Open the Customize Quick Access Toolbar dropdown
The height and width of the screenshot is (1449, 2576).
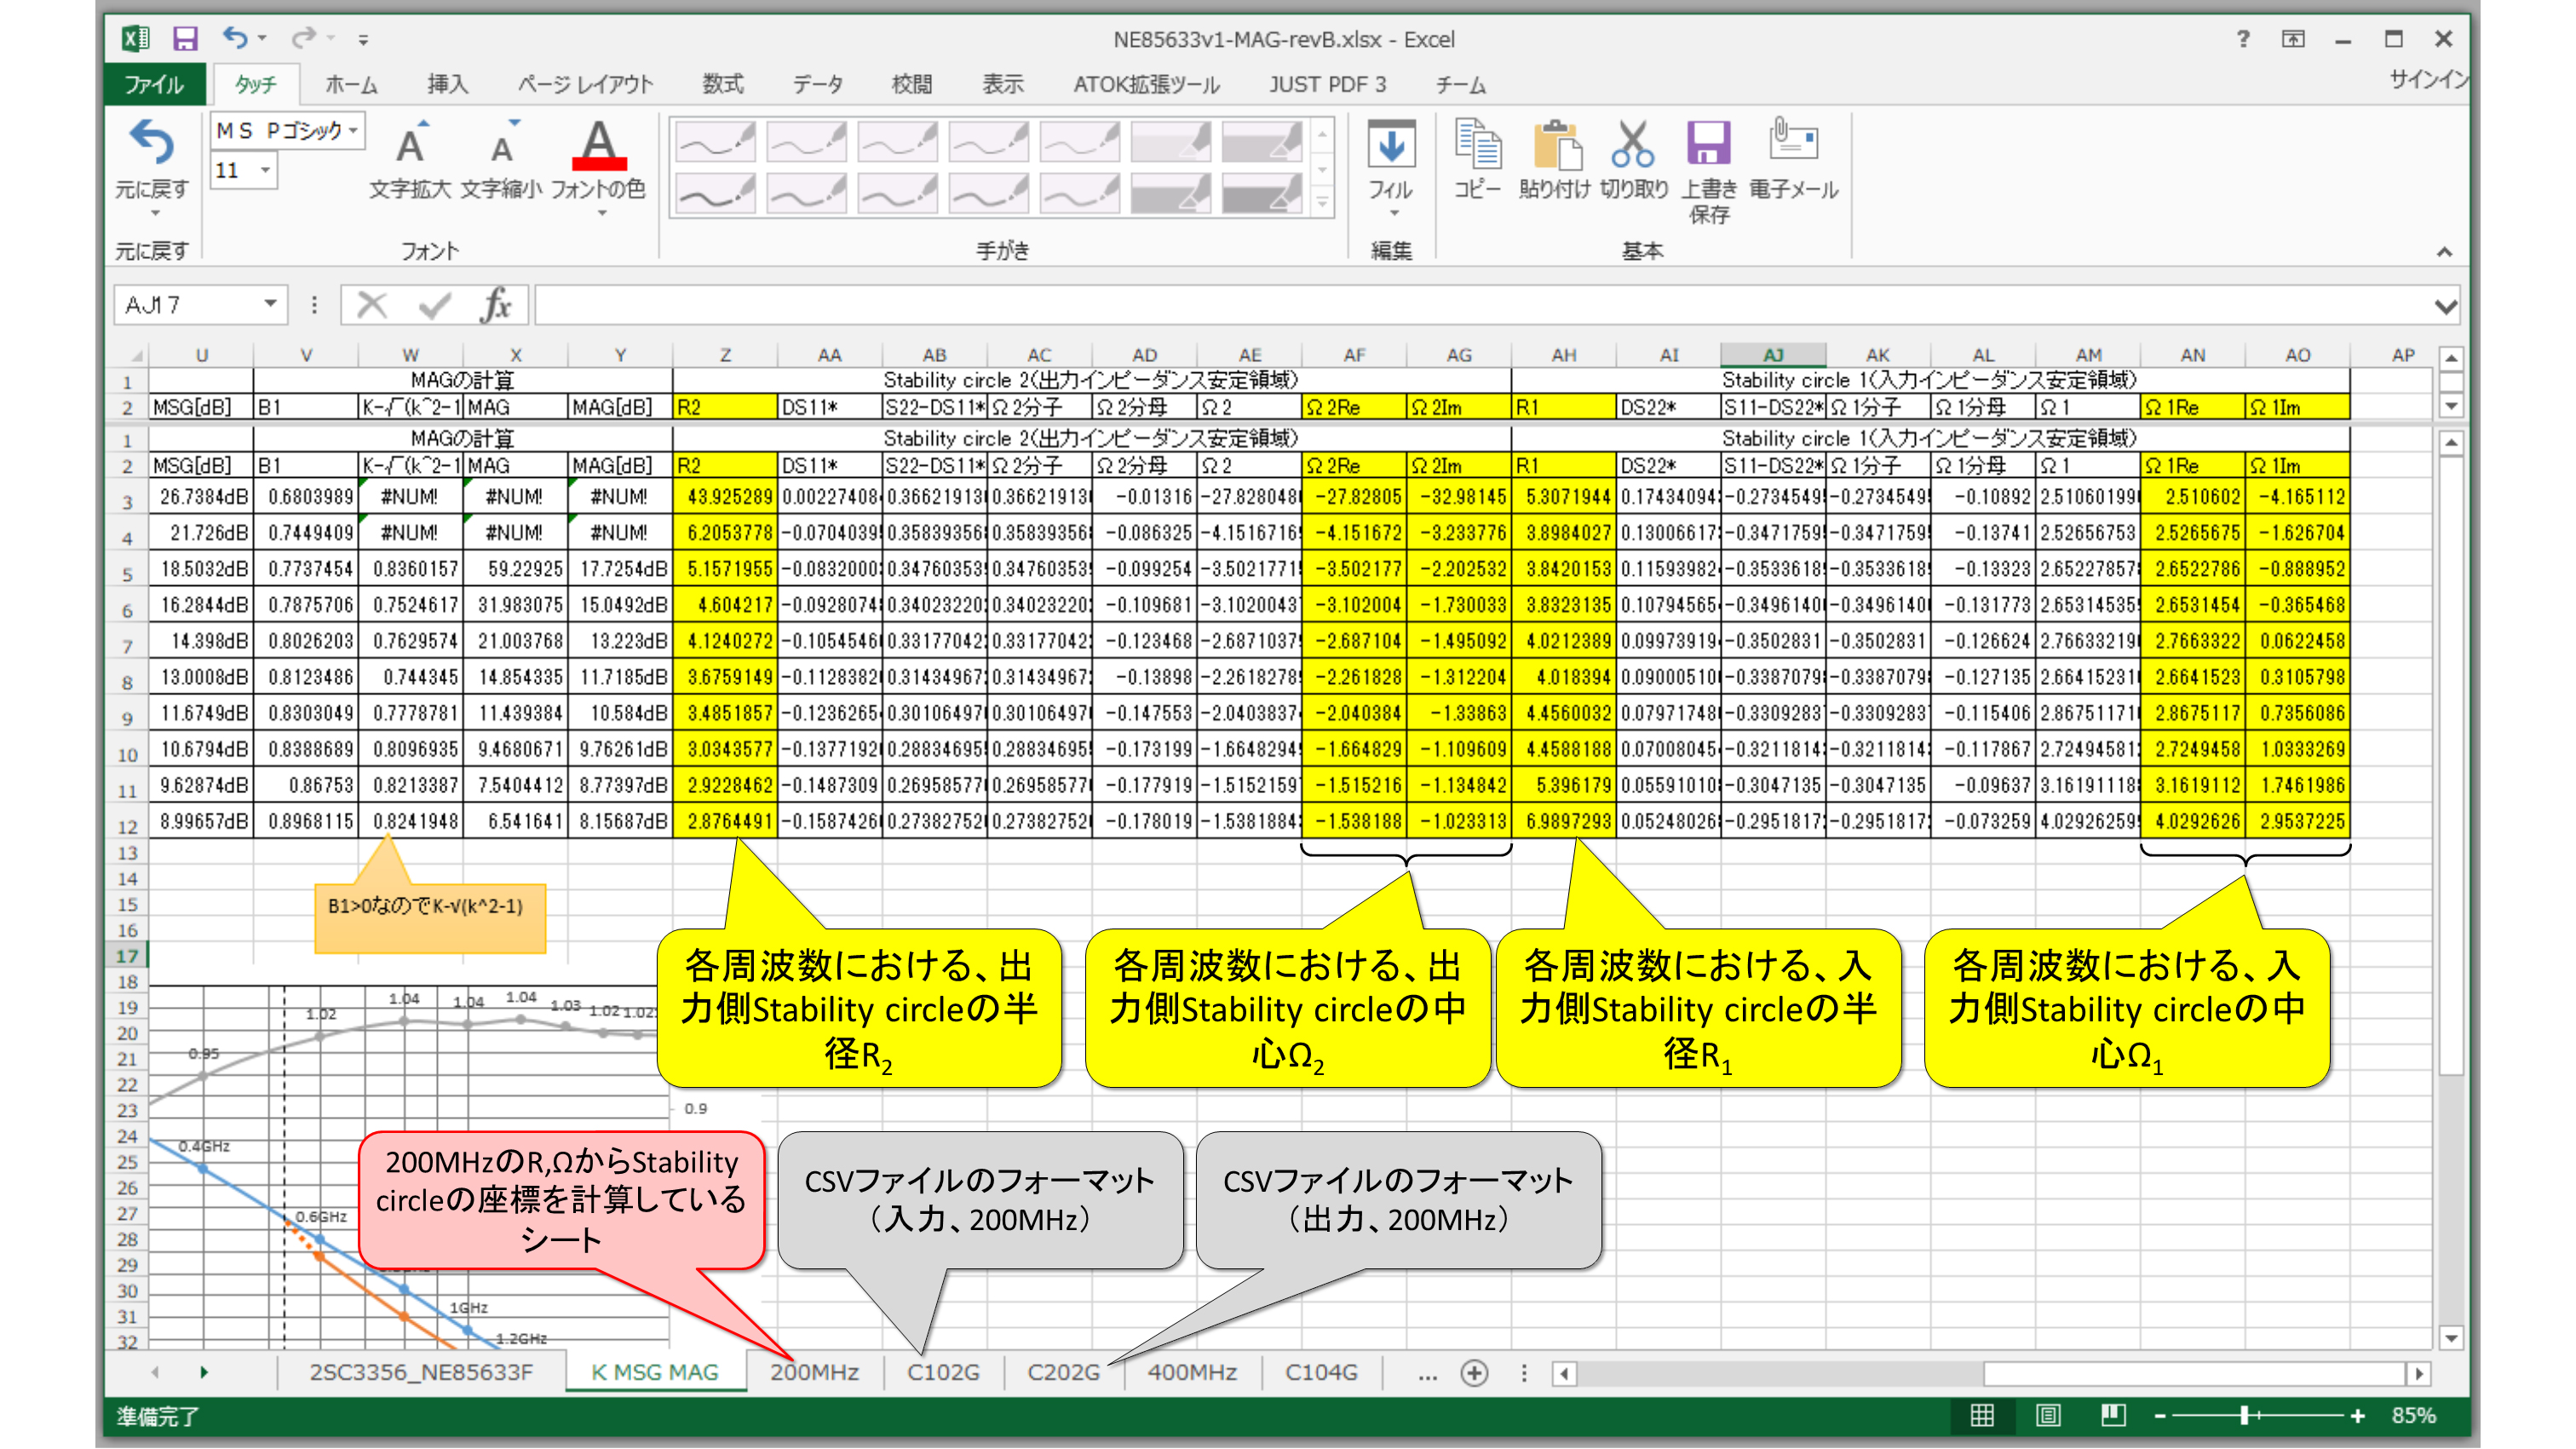363,40
